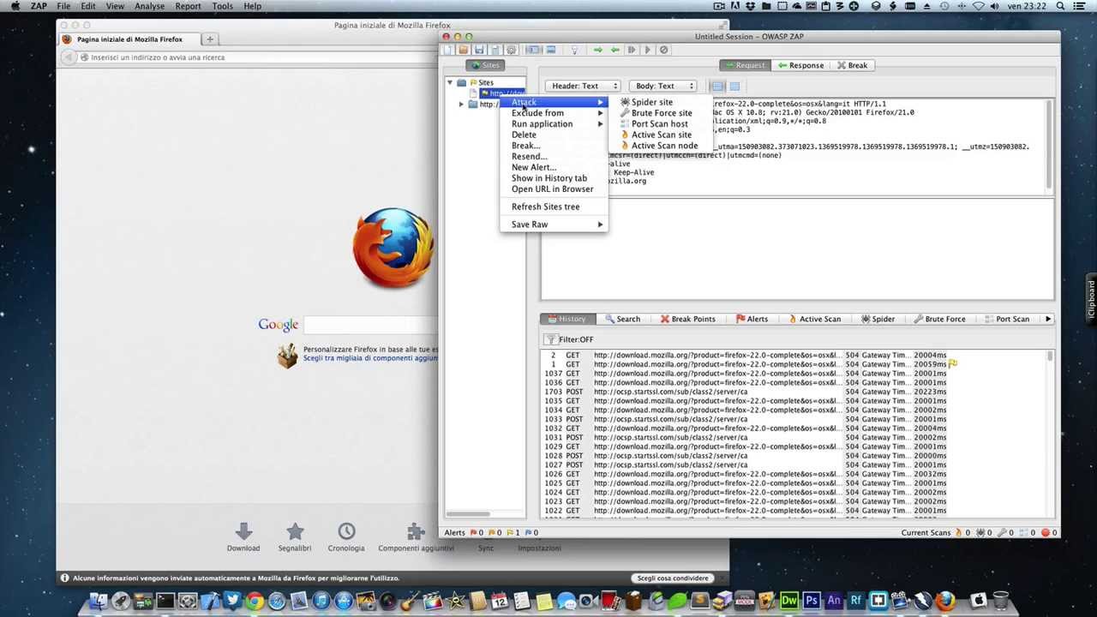The image size is (1097, 617).
Task: Select Brute Force site from Attack submenu
Action: [661, 113]
